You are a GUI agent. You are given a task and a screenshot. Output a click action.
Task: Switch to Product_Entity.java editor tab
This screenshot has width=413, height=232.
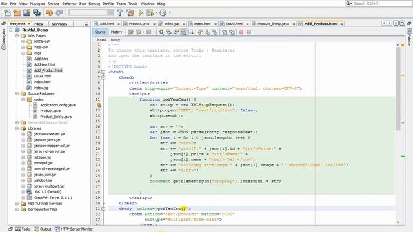(x=273, y=24)
